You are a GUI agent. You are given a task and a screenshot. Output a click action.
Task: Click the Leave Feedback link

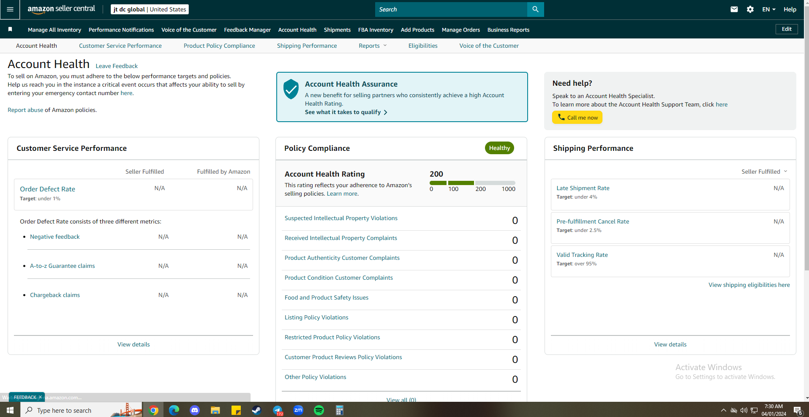point(117,66)
